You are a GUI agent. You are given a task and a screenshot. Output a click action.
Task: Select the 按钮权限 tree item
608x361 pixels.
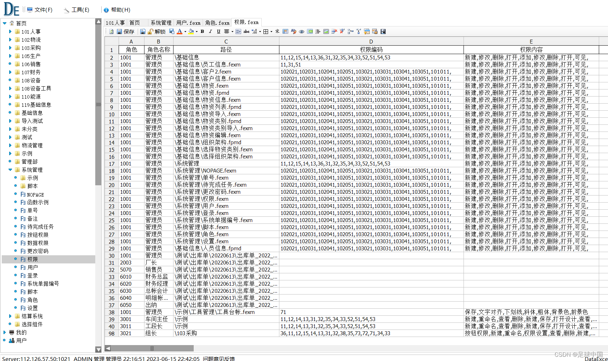(38, 235)
